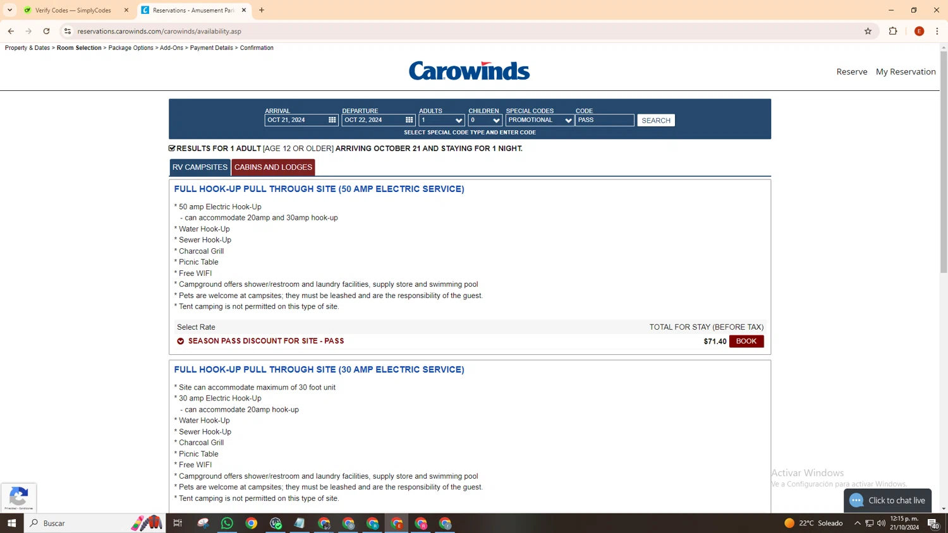View site information icon in address bar
The height and width of the screenshot is (533, 948).
(x=68, y=31)
